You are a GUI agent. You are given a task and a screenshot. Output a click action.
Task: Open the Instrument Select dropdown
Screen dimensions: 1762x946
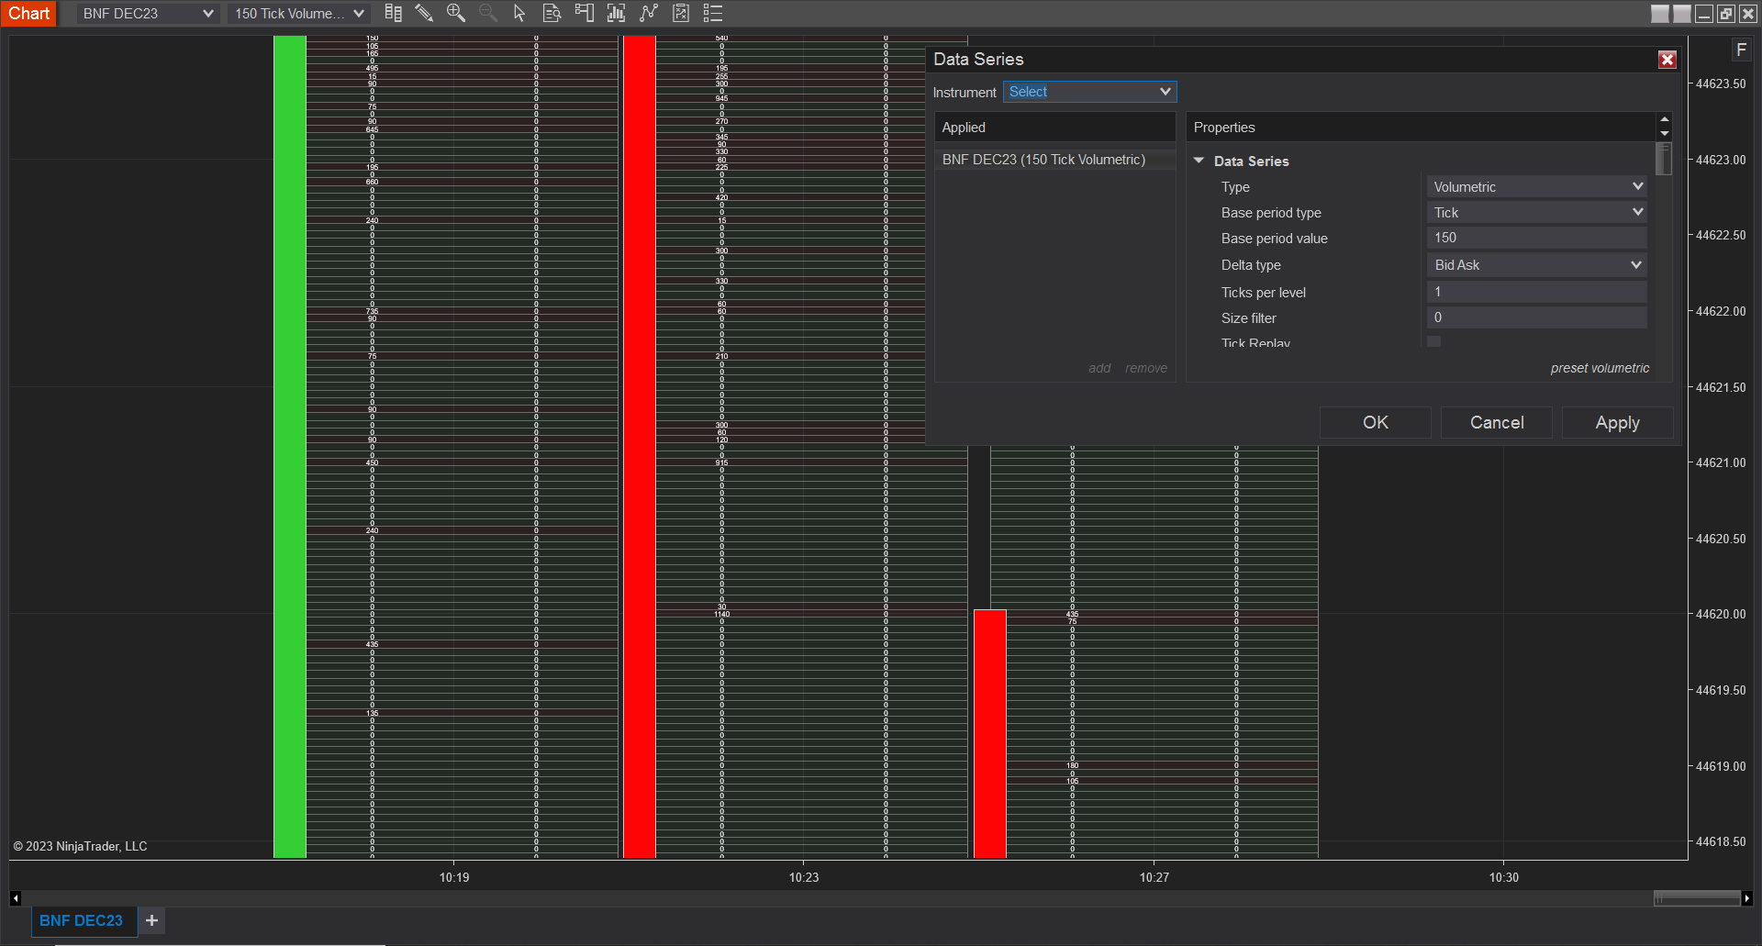coord(1089,92)
